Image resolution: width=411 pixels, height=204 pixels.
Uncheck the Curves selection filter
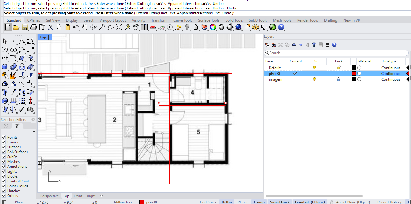click(x=4, y=142)
